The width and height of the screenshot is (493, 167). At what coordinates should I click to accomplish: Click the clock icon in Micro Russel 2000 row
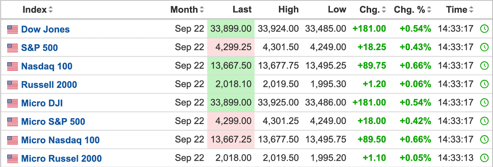pyautogui.click(x=484, y=158)
